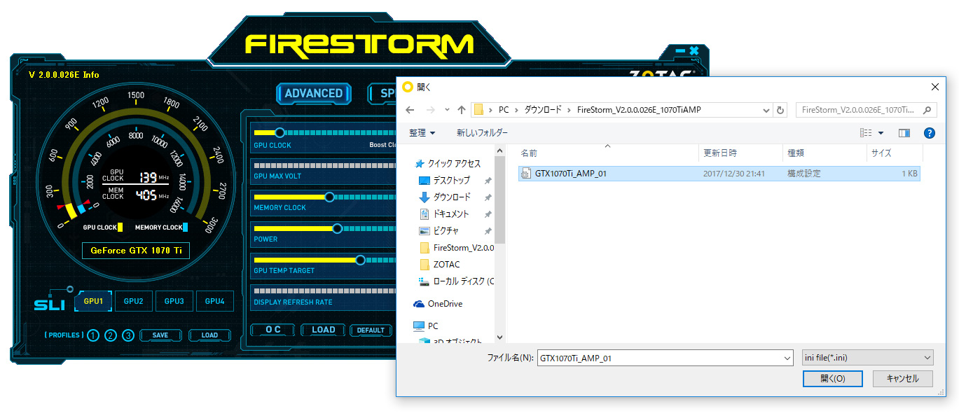Screen dimensions: 959x418
Task: Click the search magnifier icon
Action: 927,110
